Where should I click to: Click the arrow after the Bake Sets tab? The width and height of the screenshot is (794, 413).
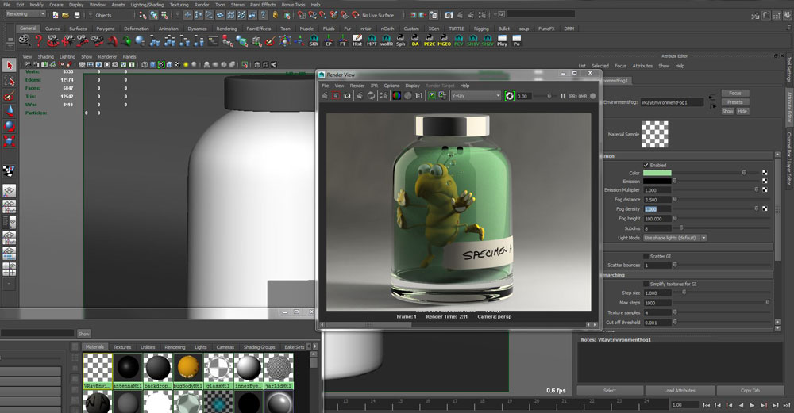(314, 346)
